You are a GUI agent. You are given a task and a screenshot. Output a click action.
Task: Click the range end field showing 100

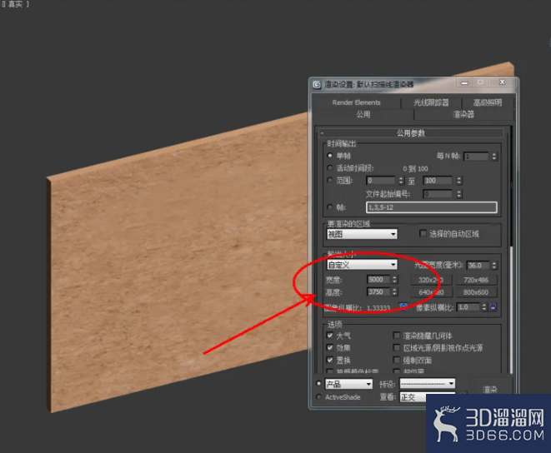pos(438,181)
